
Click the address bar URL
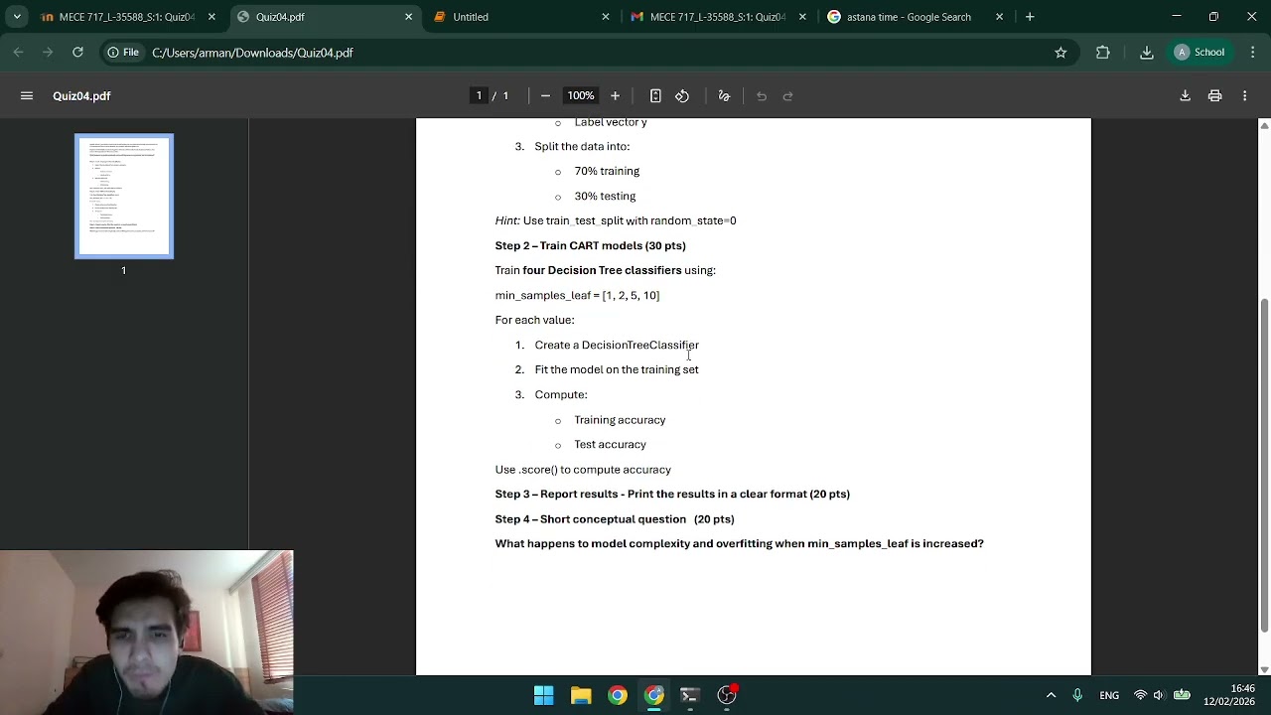pyautogui.click(x=252, y=53)
